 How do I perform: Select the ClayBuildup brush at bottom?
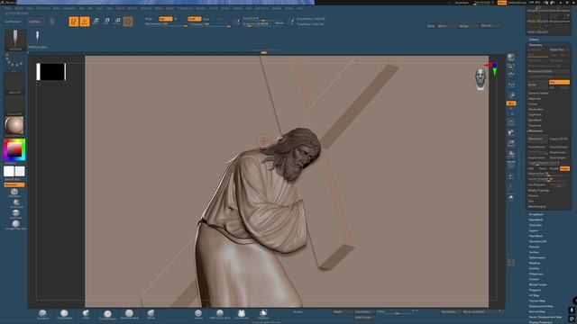coord(64,314)
